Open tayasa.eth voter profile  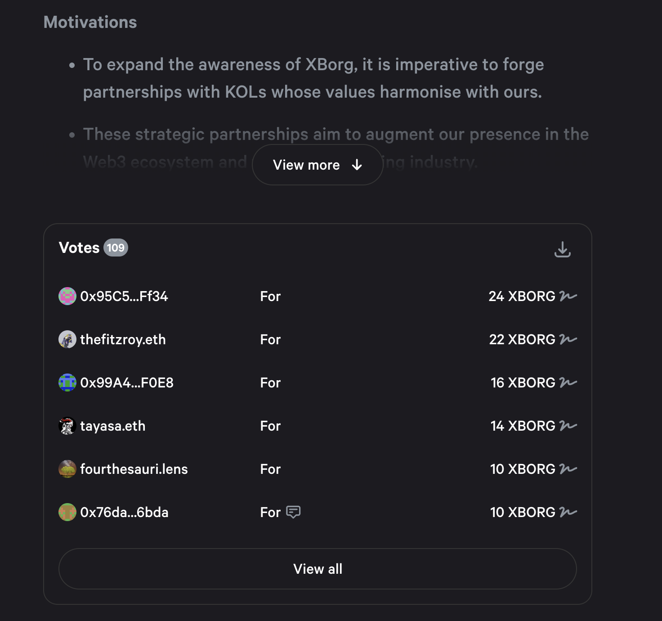113,426
